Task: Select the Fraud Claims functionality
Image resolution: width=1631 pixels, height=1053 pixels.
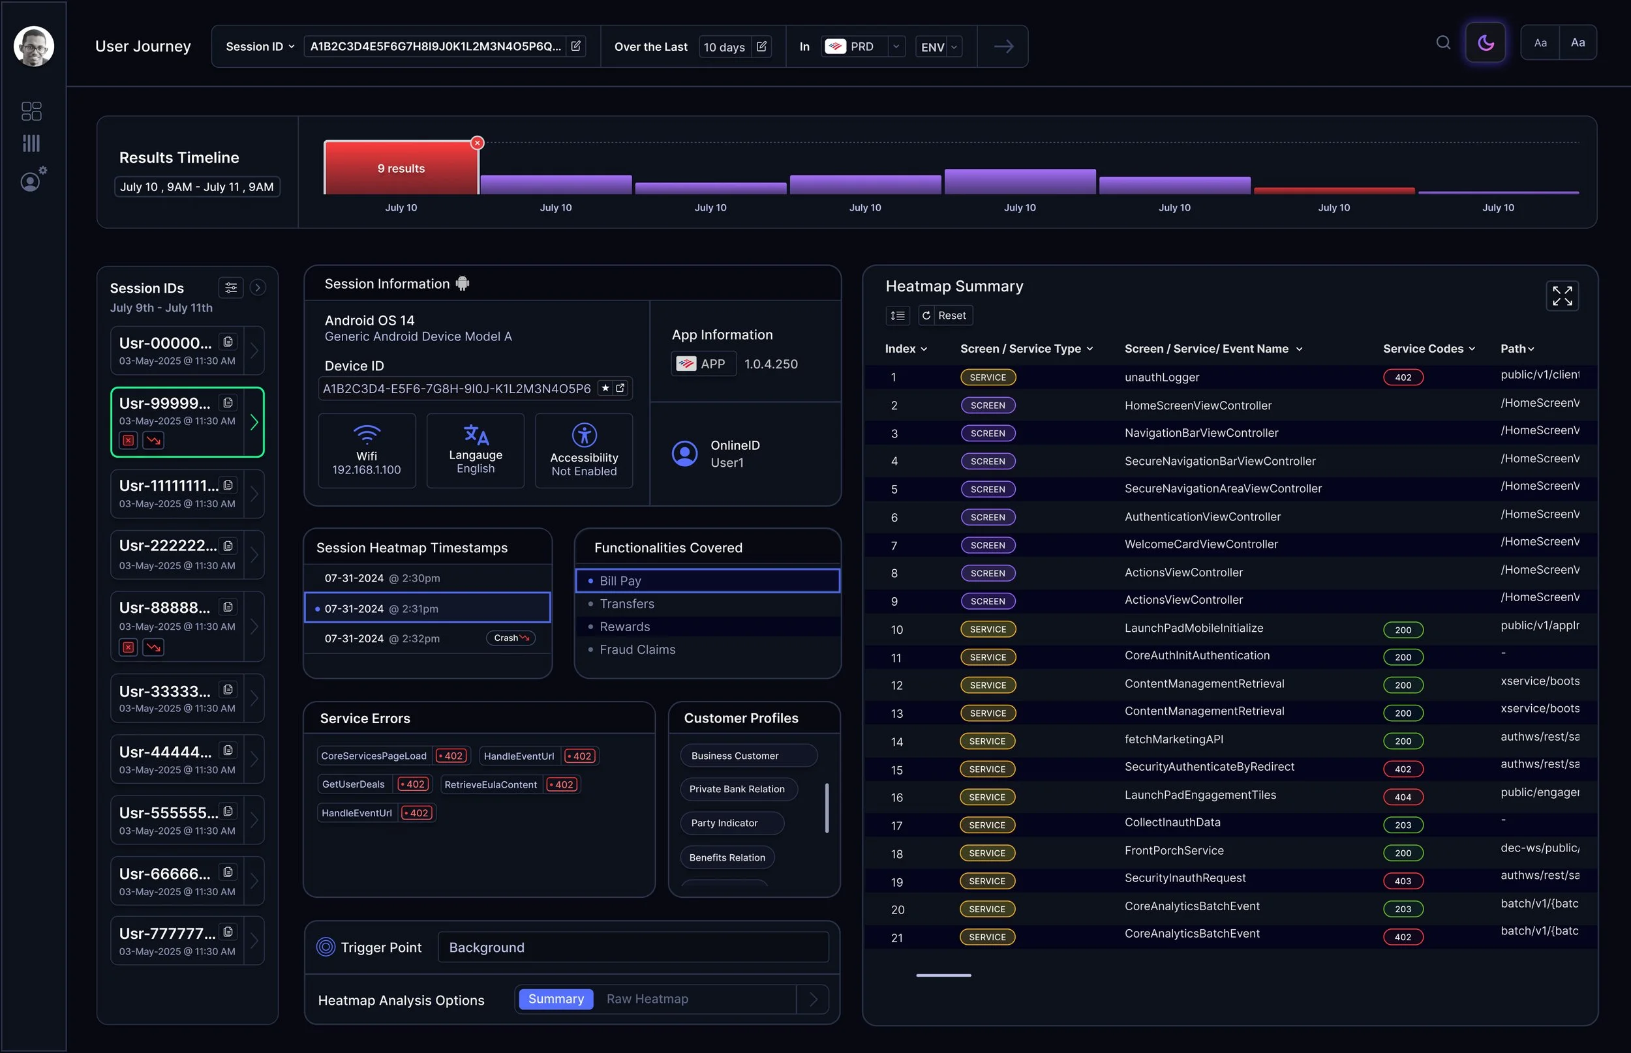Action: point(707,649)
